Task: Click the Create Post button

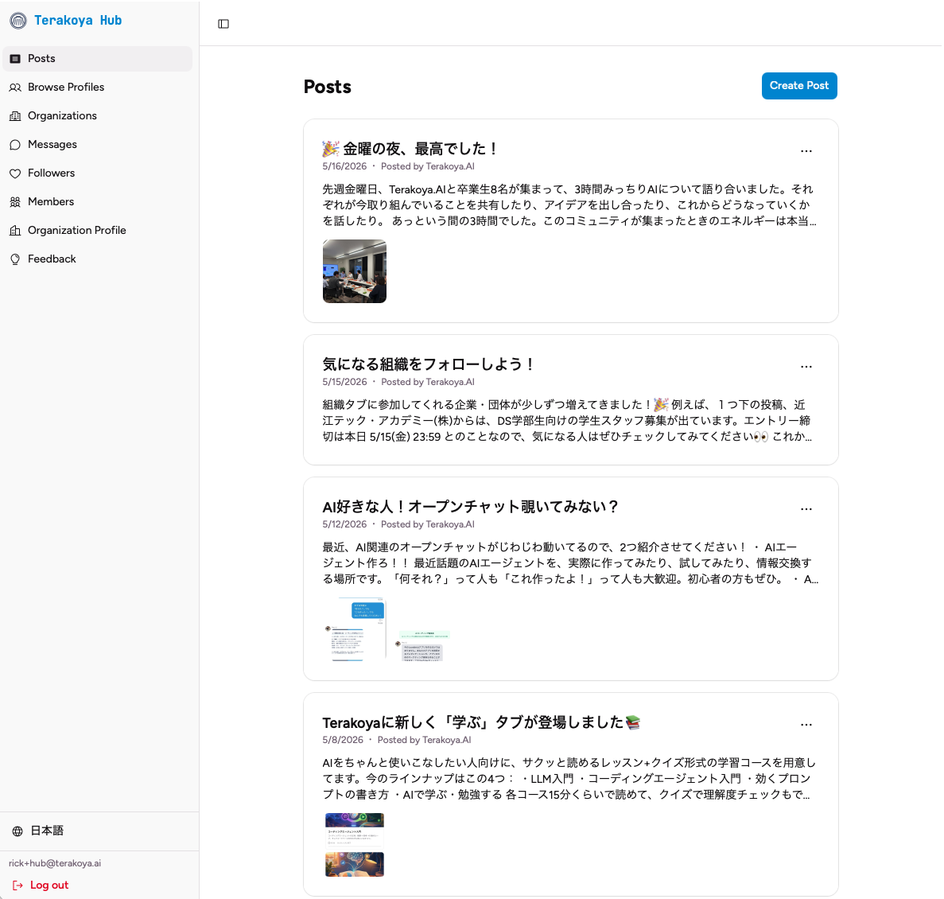Action: [799, 86]
